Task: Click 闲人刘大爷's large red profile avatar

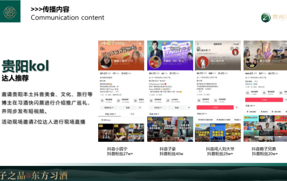Action: 203,62
